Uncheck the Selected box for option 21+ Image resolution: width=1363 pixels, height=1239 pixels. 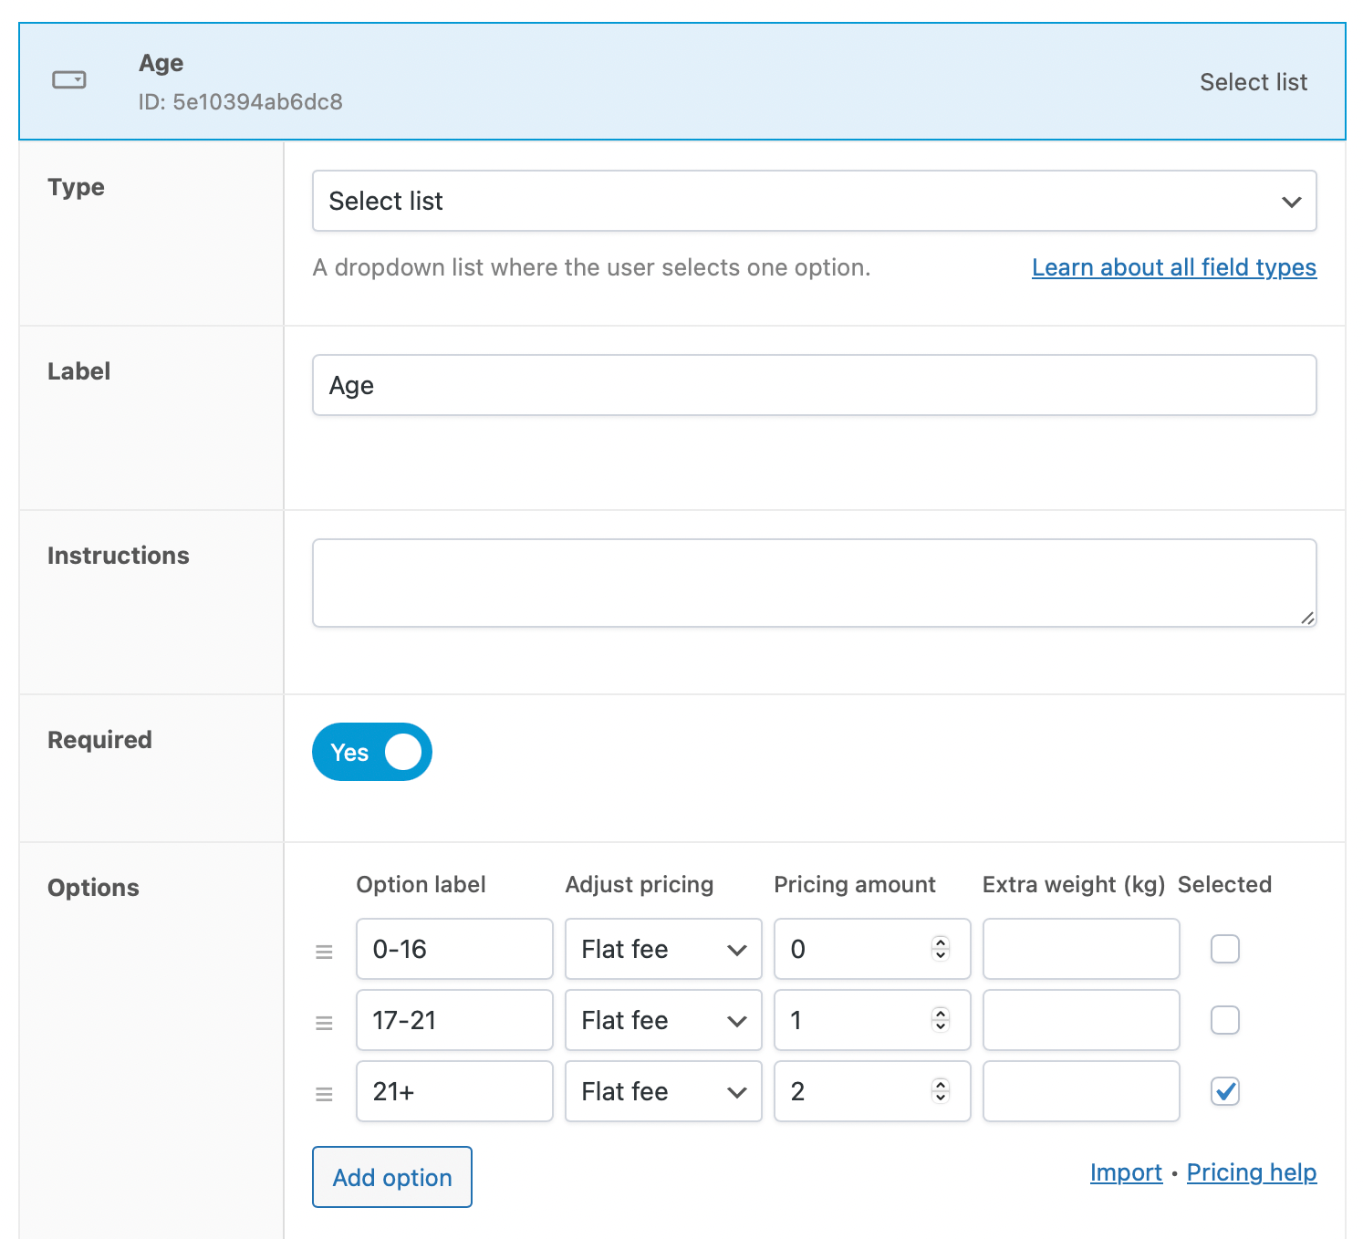click(1224, 1091)
